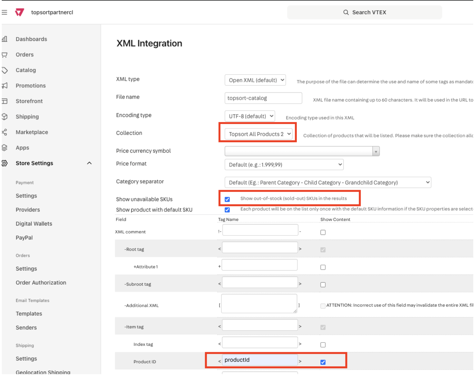Click the VTEX logo

[x=19, y=12]
